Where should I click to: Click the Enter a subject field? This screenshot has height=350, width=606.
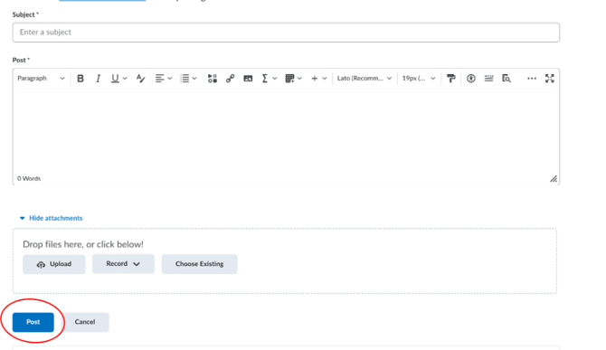tap(286, 33)
